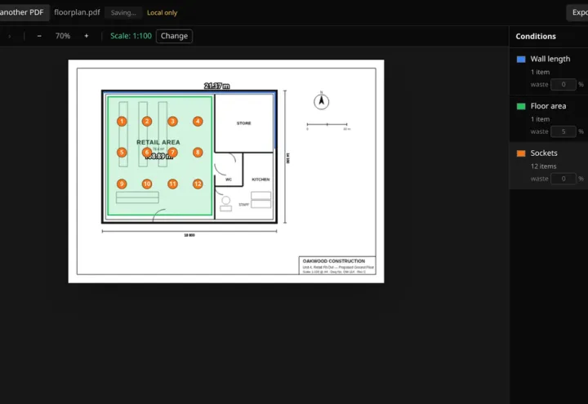
Task: Edit the Wall length waste percentage field
Action: point(563,84)
